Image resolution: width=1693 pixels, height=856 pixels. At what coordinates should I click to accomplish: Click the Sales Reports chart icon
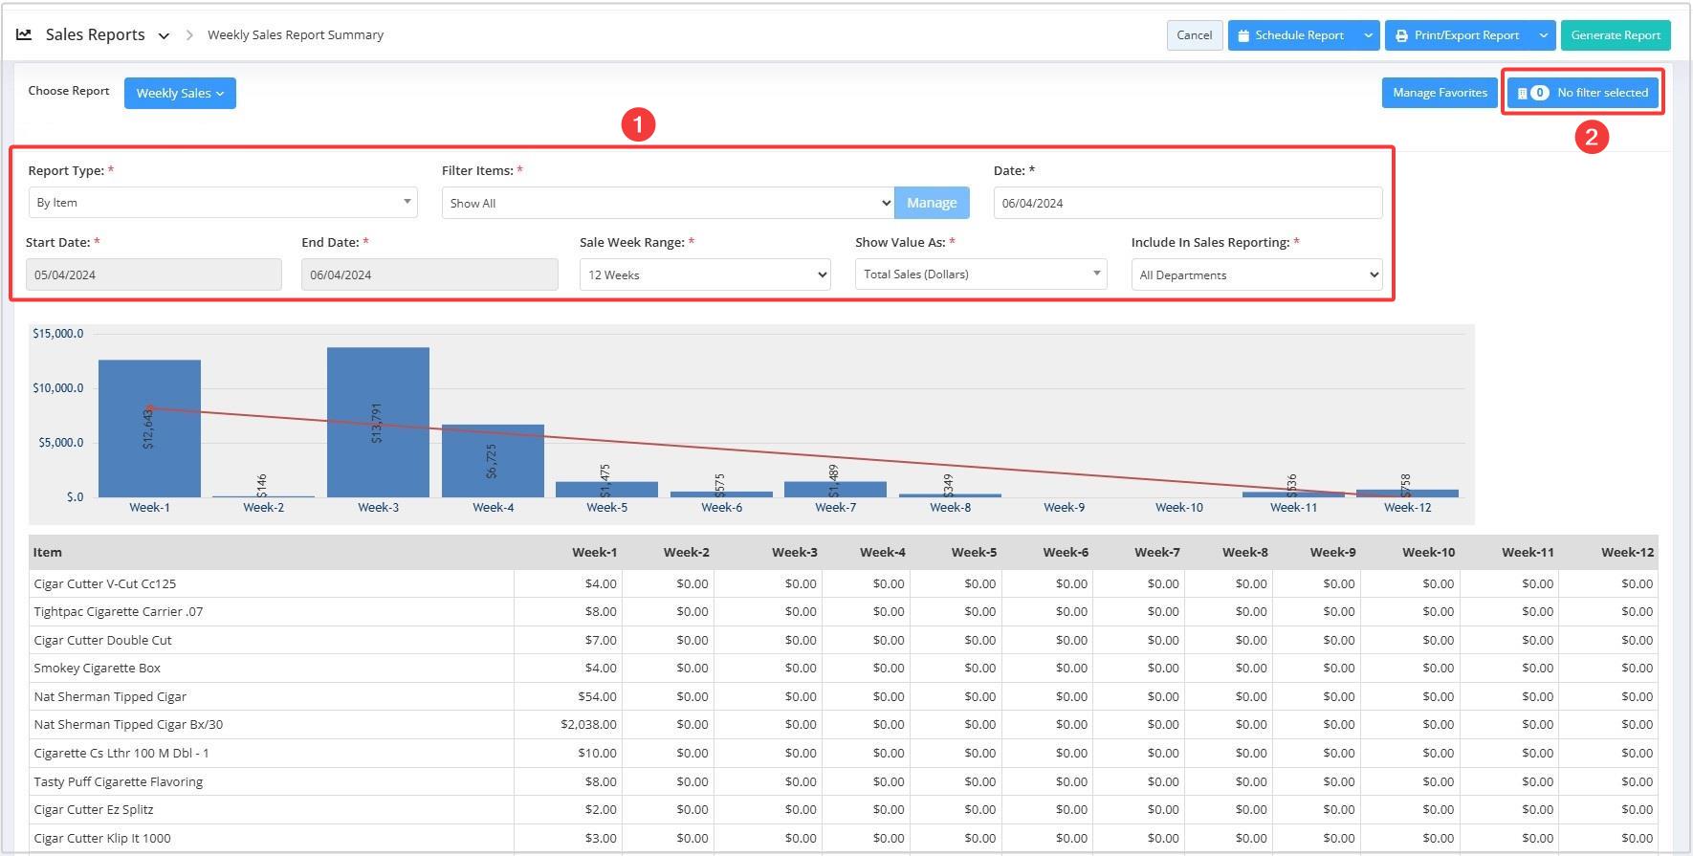(x=24, y=34)
